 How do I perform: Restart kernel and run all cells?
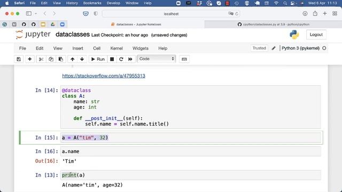point(130,59)
